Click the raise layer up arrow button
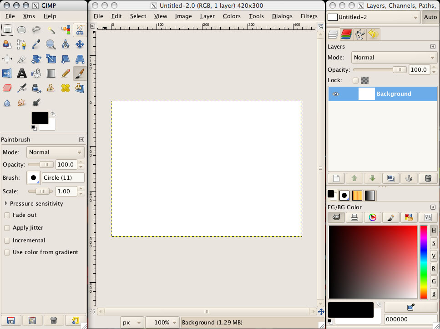This screenshot has width=440, height=329. click(x=354, y=178)
